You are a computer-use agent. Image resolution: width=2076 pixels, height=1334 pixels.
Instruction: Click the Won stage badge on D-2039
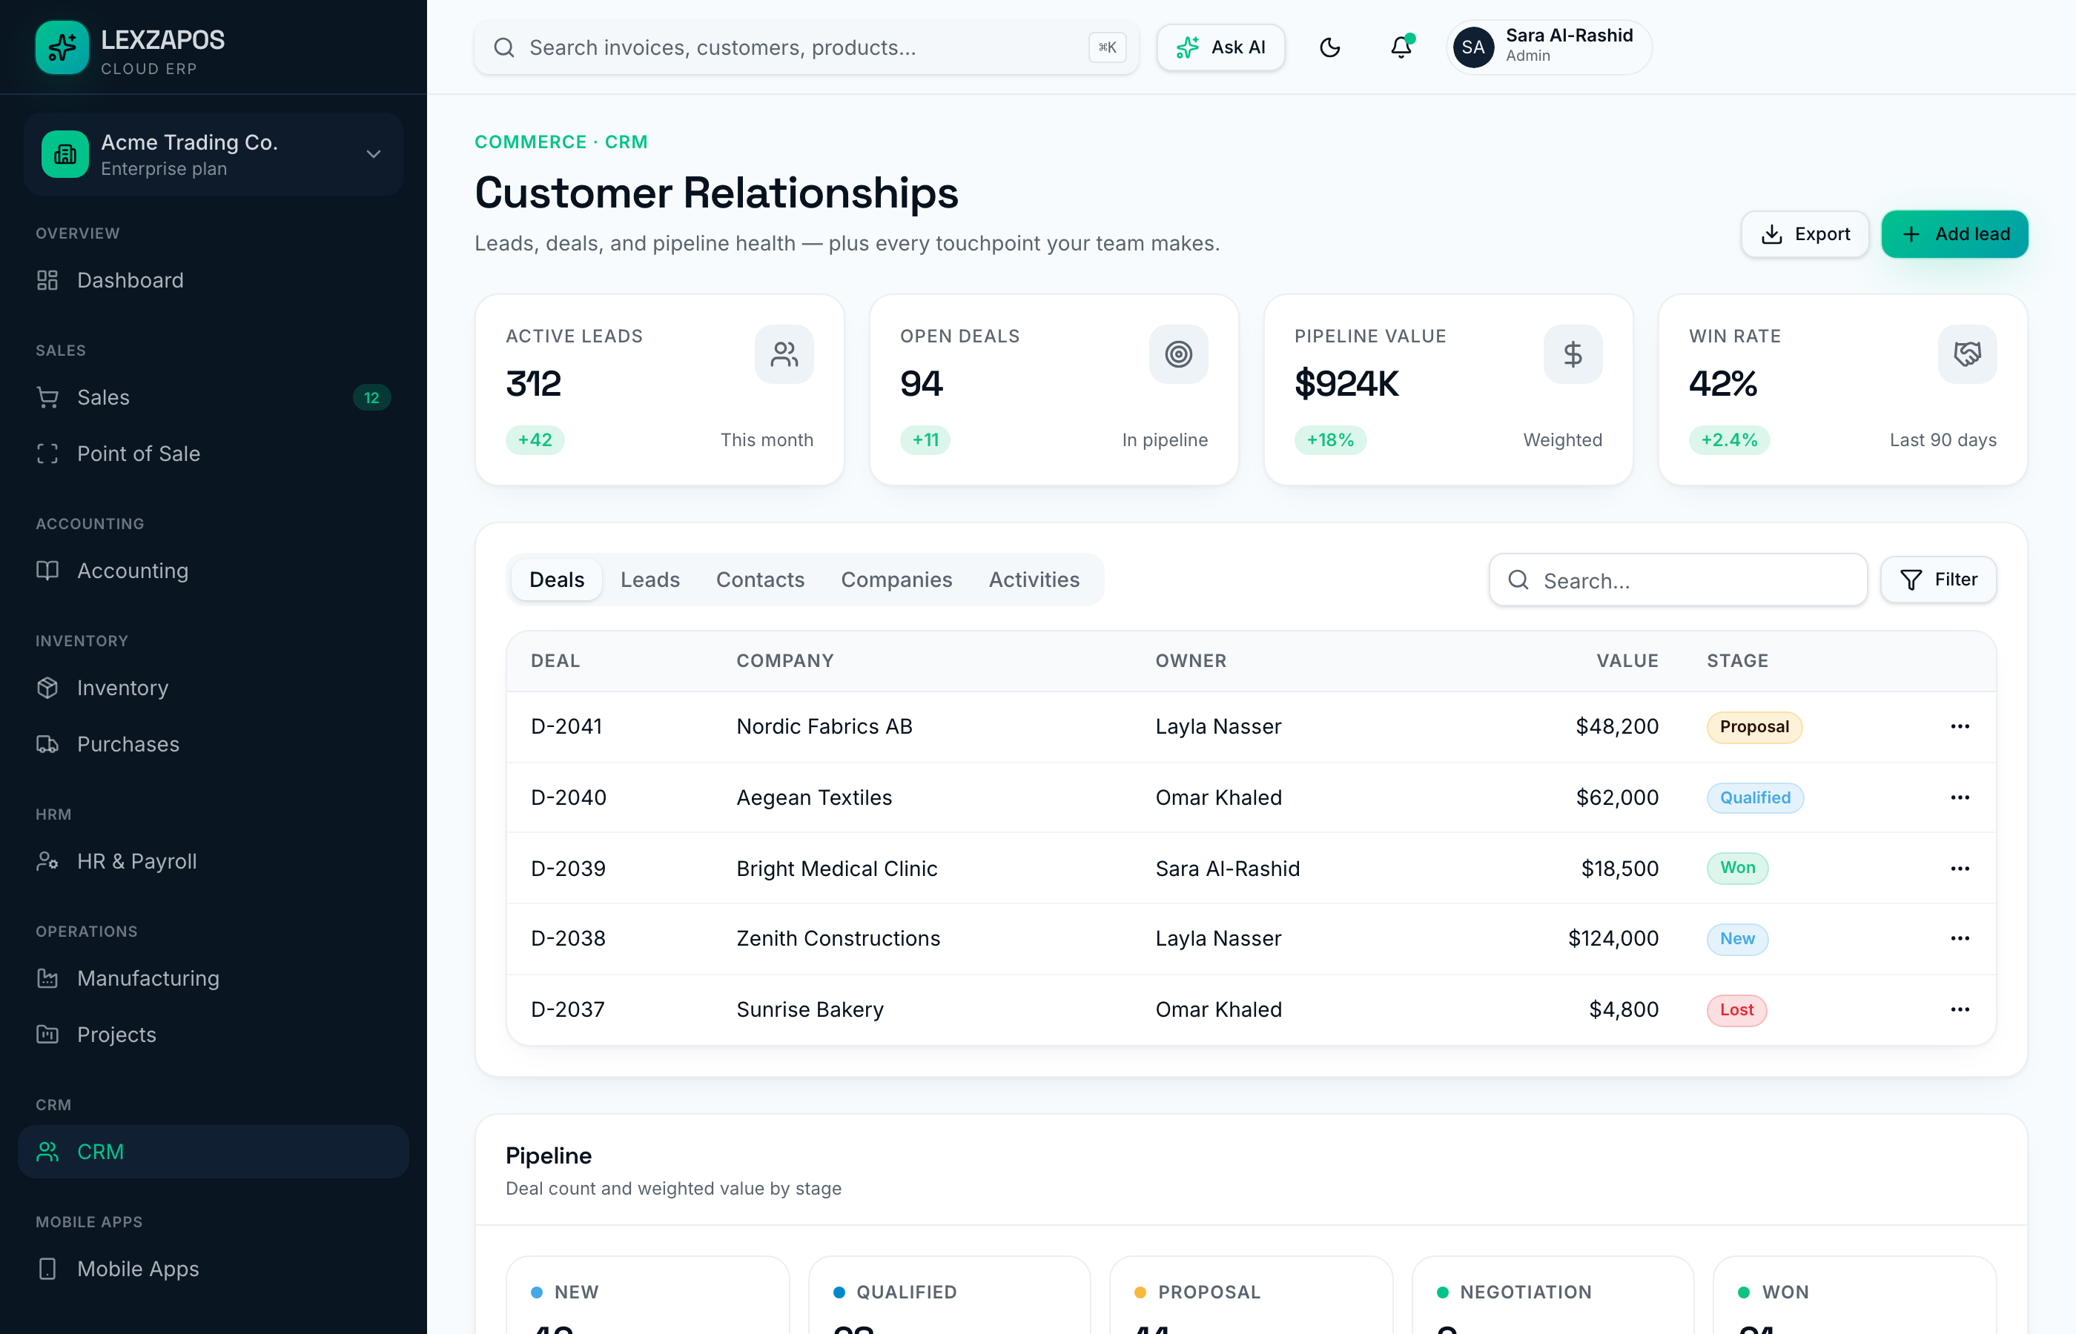tap(1737, 868)
